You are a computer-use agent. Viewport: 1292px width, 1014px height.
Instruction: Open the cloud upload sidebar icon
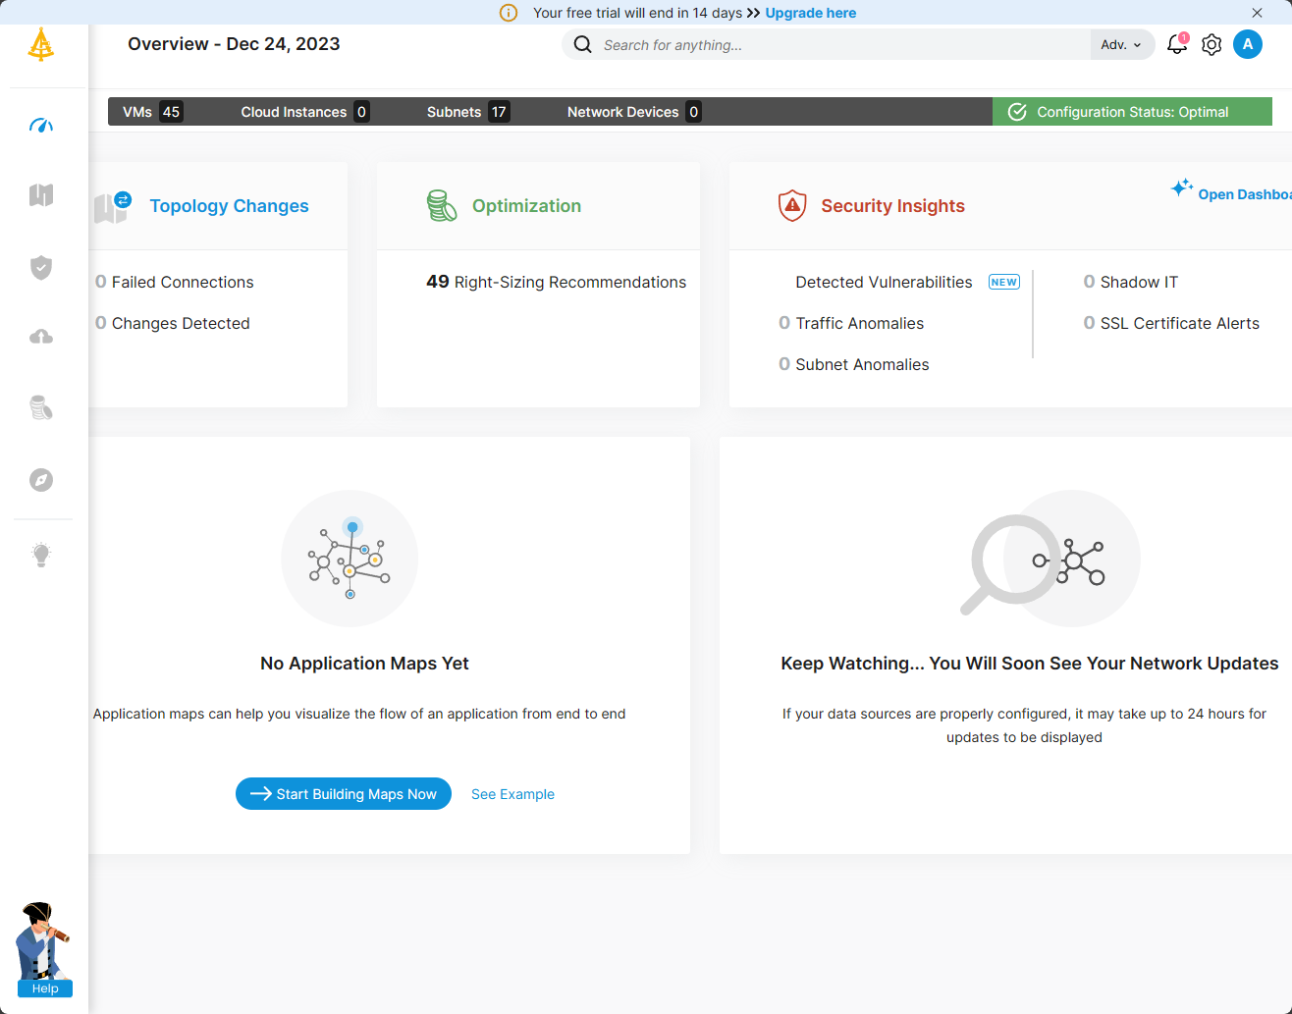click(x=41, y=337)
